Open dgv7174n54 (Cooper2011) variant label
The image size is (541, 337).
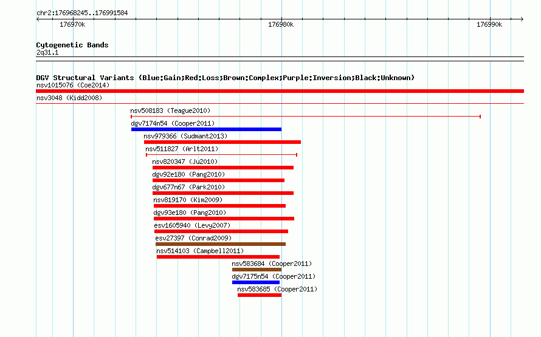pos(173,123)
